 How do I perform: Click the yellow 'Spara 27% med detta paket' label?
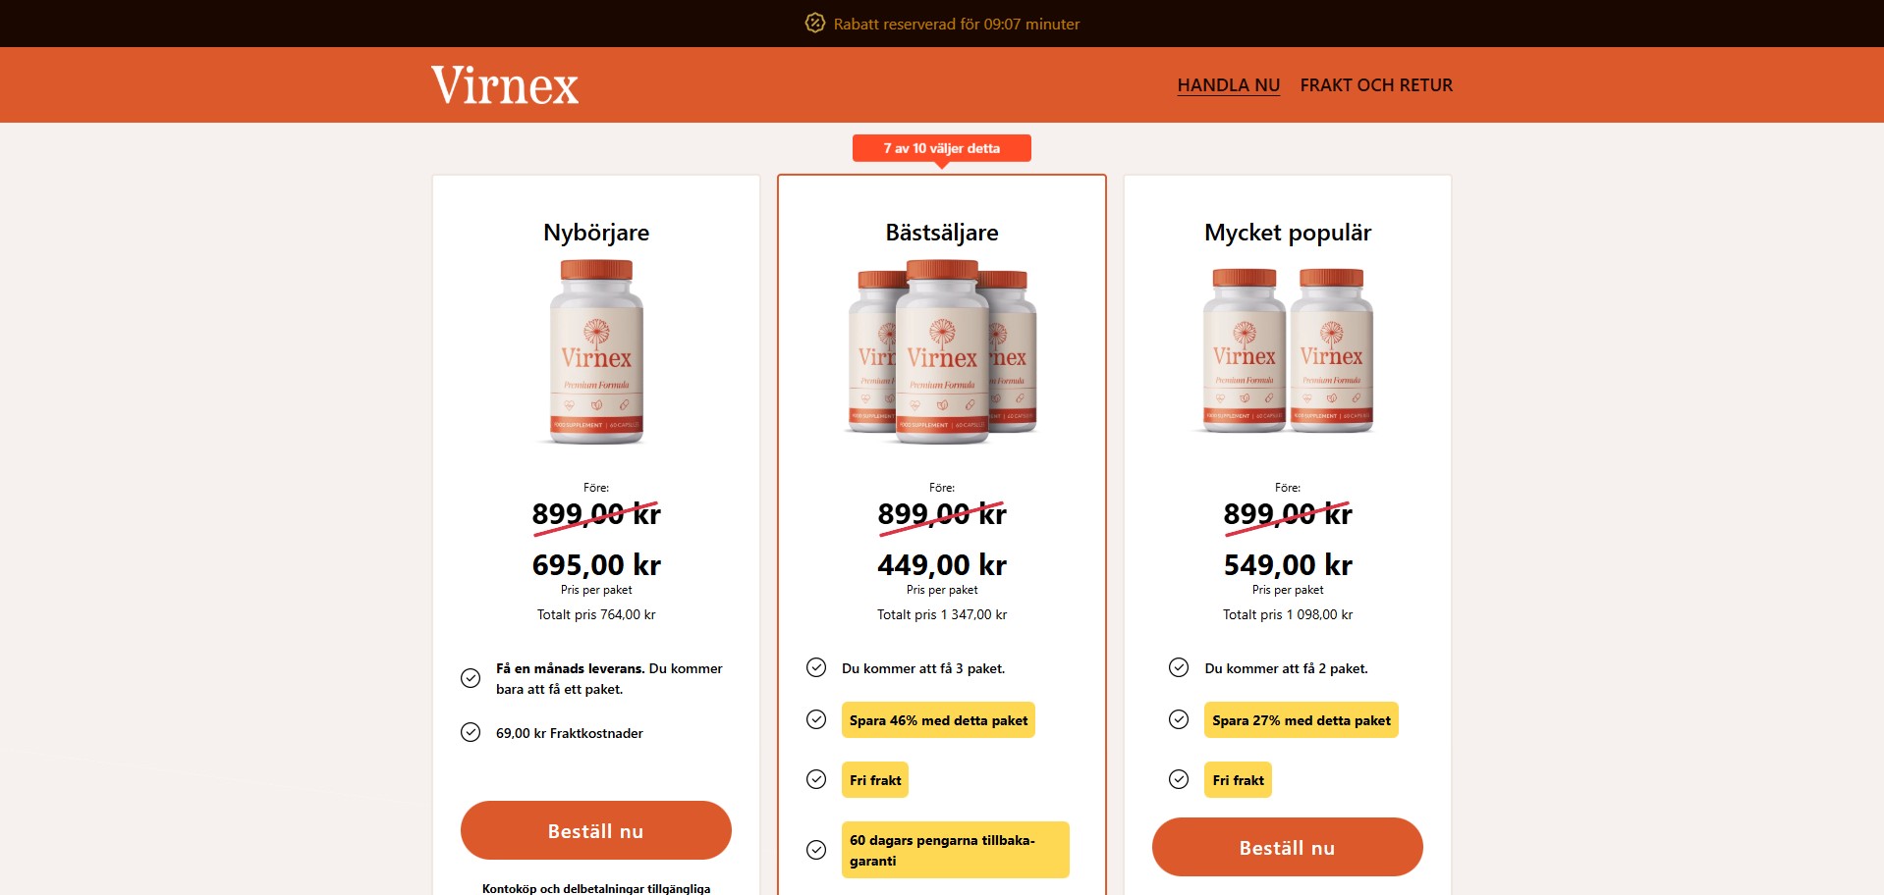click(x=1301, y=720)
